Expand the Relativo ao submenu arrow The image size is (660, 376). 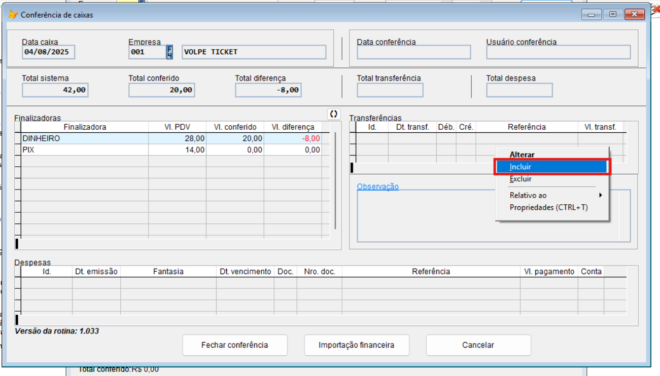pos(600,195)
